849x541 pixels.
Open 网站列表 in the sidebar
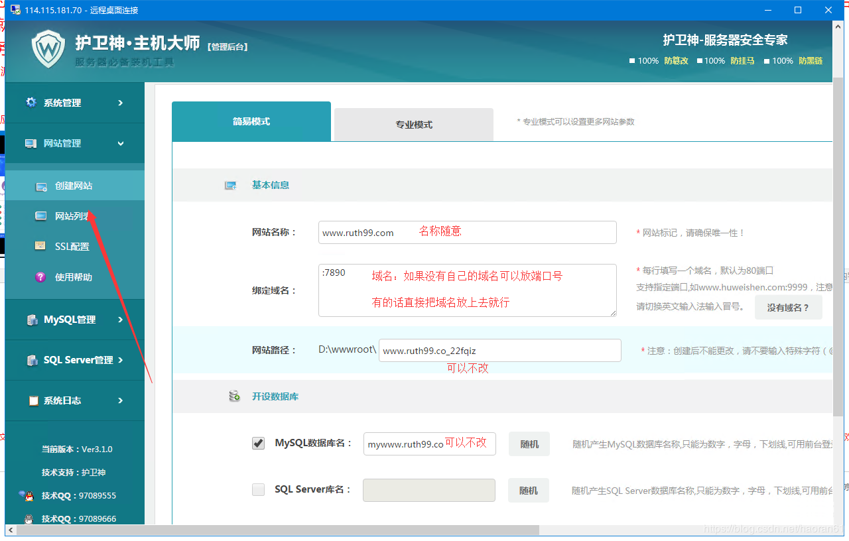point(72,216)
